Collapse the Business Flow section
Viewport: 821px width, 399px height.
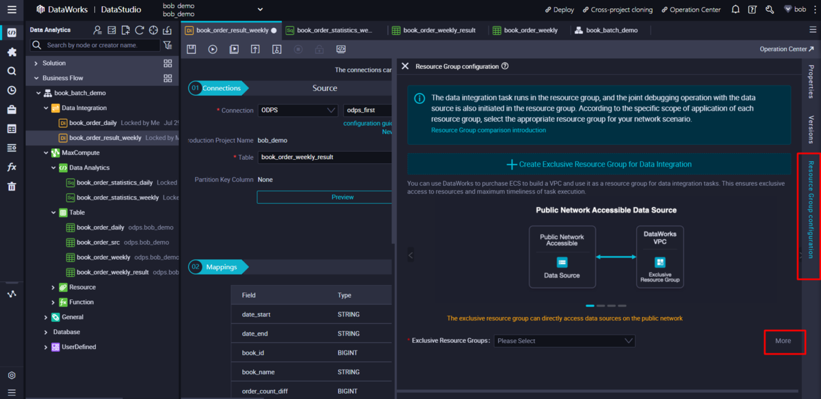pos(36,78)
